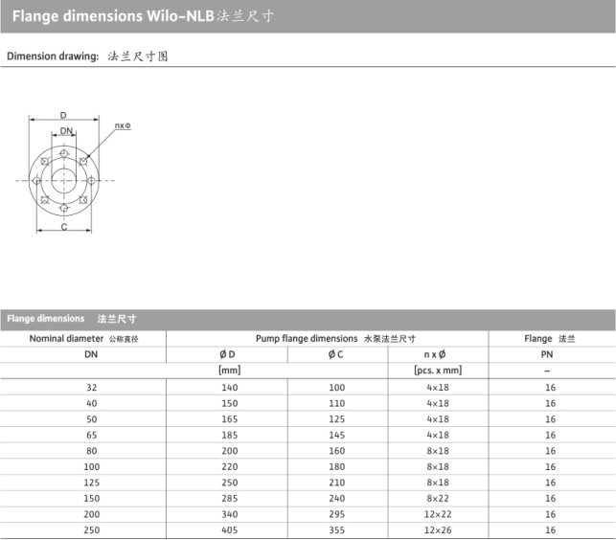The height and width of the screenshot is (540, 616).
Task: Click ØC value 210
Action: click(x=337, y=483)
